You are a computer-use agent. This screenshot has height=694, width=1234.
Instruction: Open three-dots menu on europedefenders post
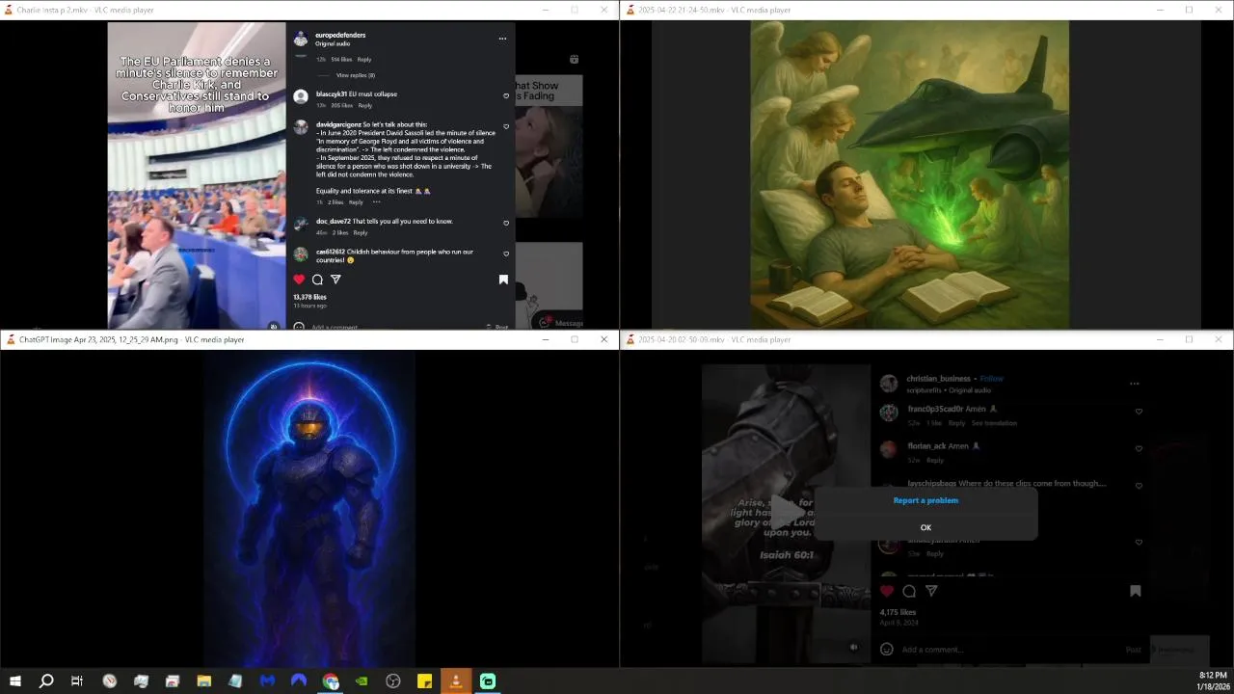(502, 39)
